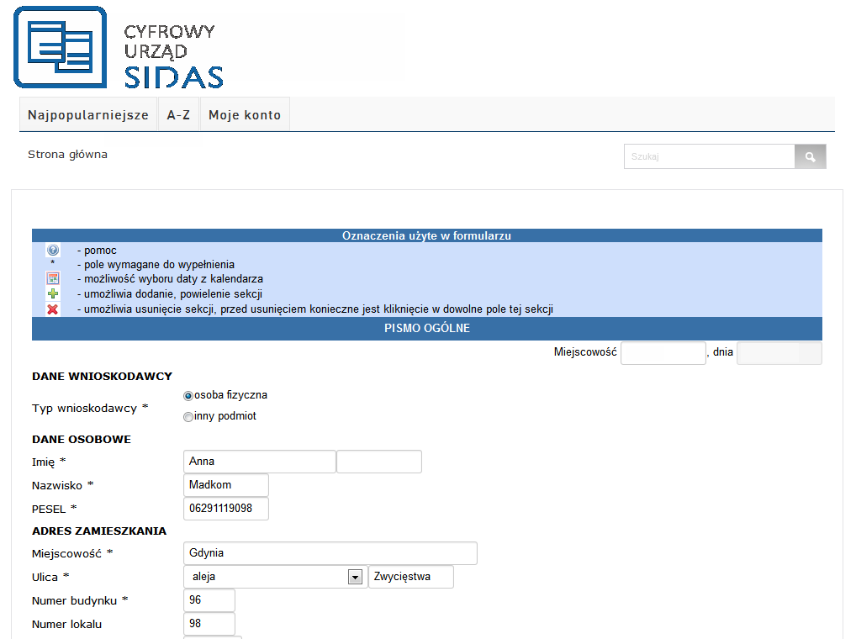The height and width of the screenshot is (639, 856).
Task: Click the magnifier search button
Action: [x=810, y=156]
